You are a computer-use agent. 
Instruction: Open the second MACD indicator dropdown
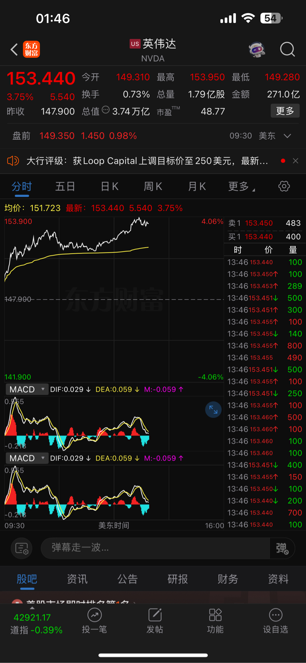pos(27,458)
